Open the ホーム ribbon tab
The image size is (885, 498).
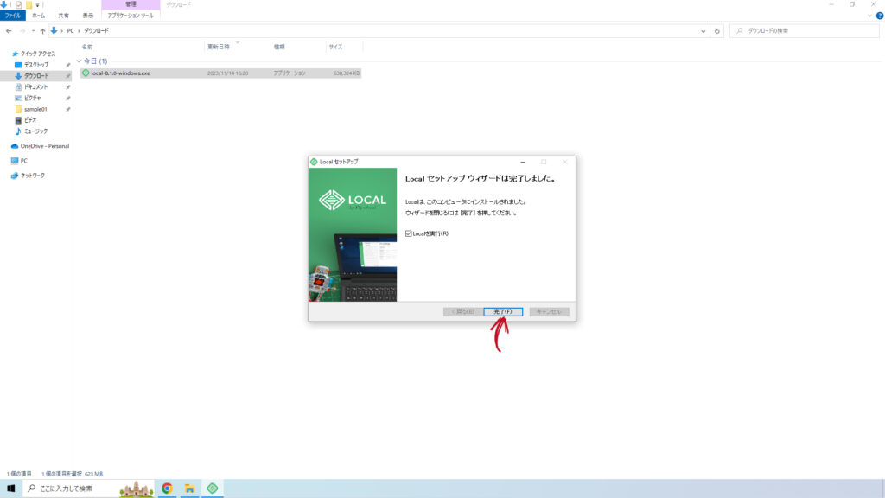[38, 16]
